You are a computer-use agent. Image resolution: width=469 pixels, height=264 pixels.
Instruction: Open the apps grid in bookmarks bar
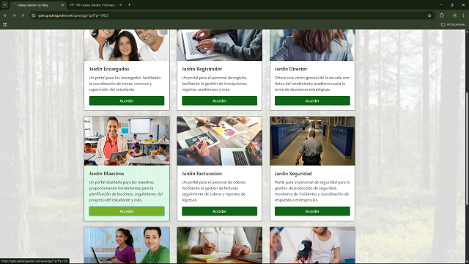coord(5,24)
